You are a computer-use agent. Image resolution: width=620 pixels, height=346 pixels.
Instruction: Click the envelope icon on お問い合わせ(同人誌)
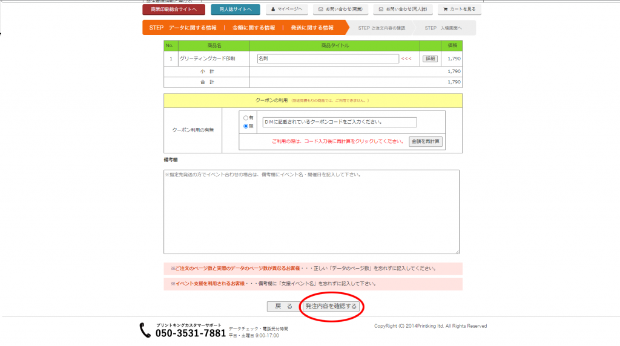pos(381,10)
